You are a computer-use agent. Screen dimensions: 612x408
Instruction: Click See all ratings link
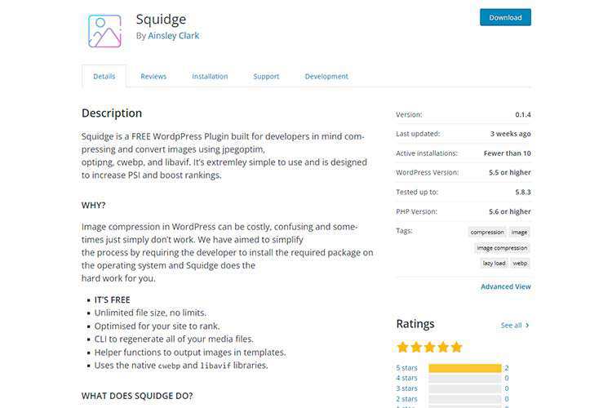515,326
